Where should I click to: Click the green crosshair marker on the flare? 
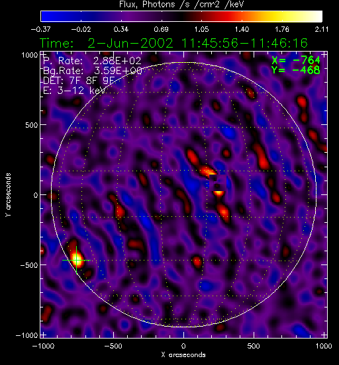point(76,260)
